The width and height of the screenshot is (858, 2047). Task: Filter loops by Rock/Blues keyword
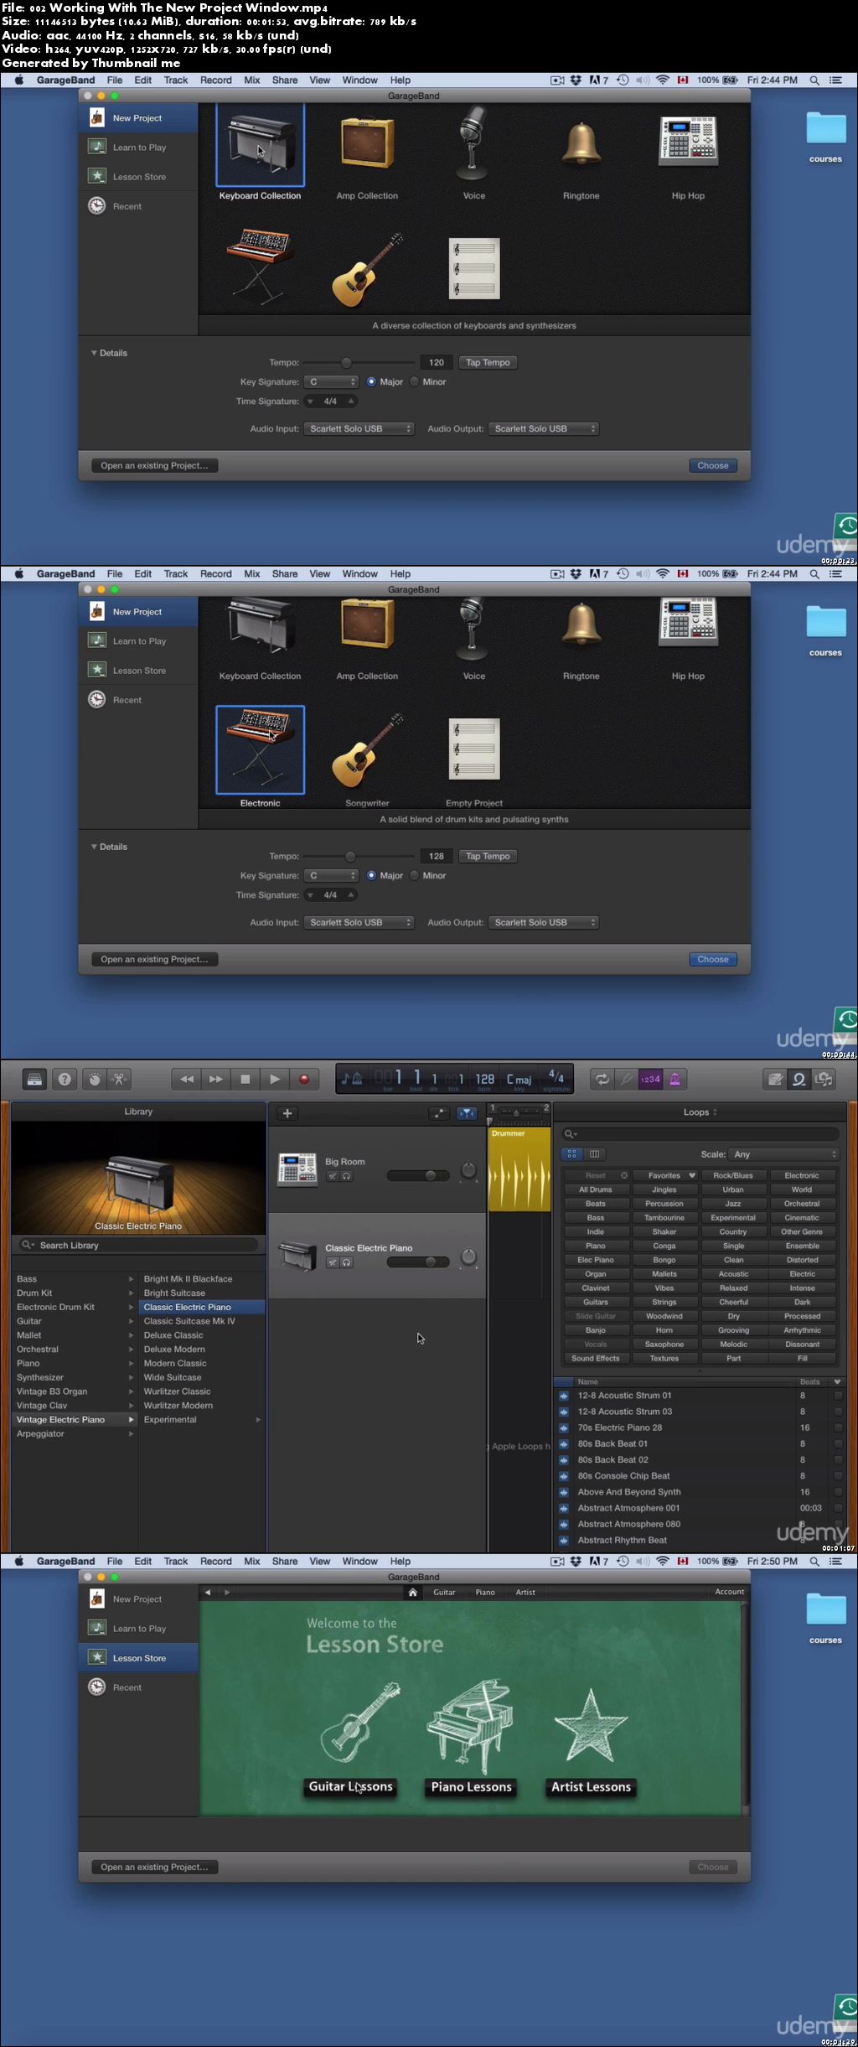(733, 1175)
